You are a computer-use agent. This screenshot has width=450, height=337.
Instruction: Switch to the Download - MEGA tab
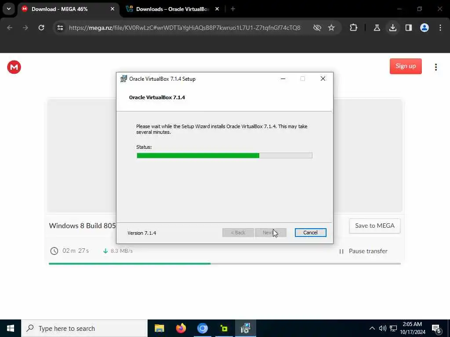68,9
